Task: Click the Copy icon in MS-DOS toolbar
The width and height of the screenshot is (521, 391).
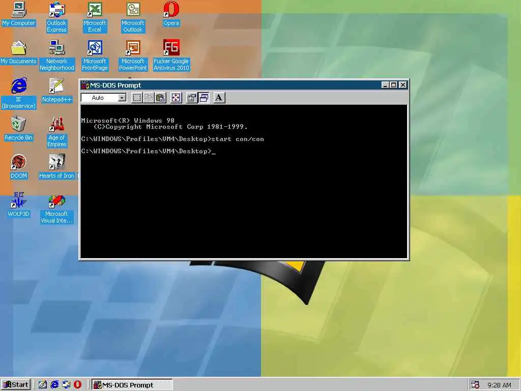Action: coord(149,98)
